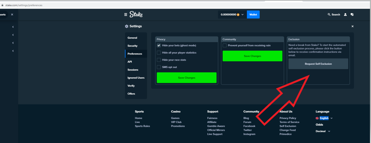The width and height of the screenshot is (371, 143).
Task: Click the browser address bar URL
Action: click(24, 5)
